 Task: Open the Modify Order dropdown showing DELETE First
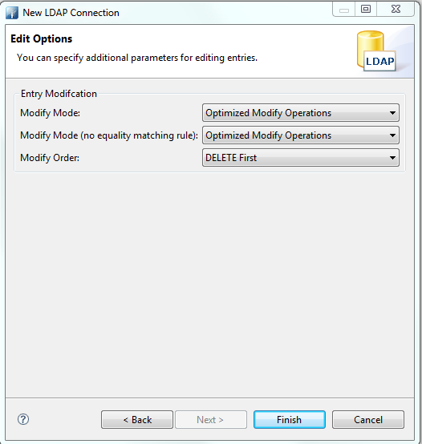point(301,157)
